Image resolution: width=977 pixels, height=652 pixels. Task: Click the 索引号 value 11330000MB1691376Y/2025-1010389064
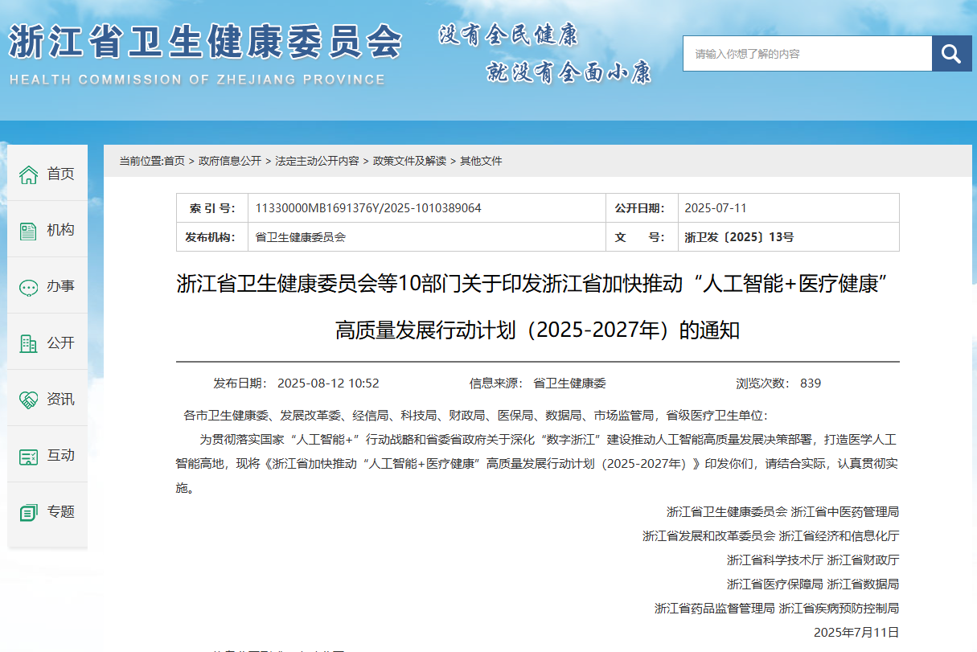(366, 207)
